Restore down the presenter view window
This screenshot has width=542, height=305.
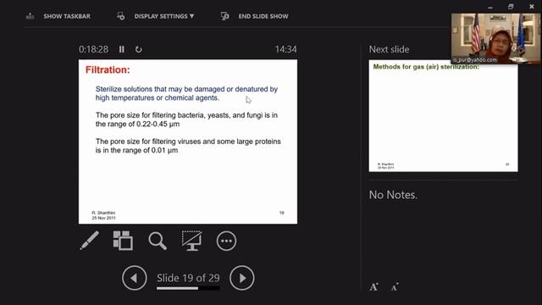click(x=511, y=7)
